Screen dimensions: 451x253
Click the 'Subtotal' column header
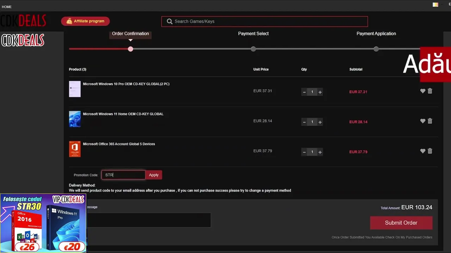(356, 69)
